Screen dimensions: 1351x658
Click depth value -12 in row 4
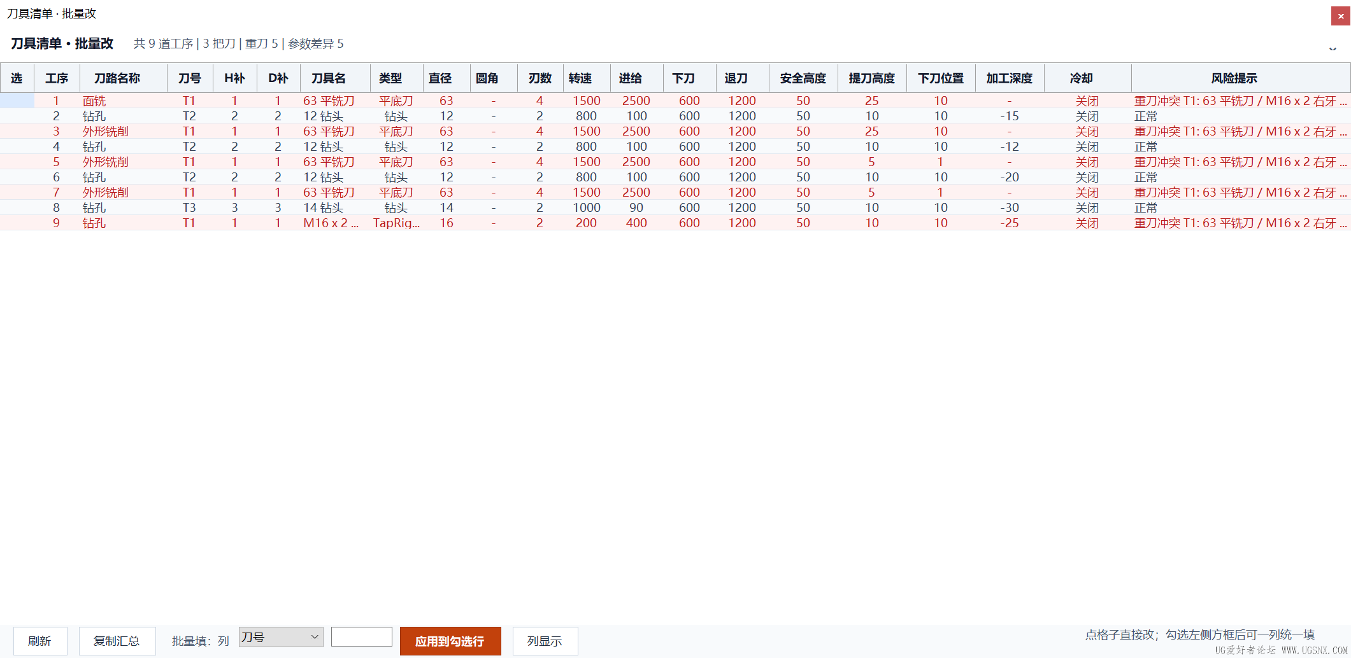pyautogui.click(x=1010, y=146)
